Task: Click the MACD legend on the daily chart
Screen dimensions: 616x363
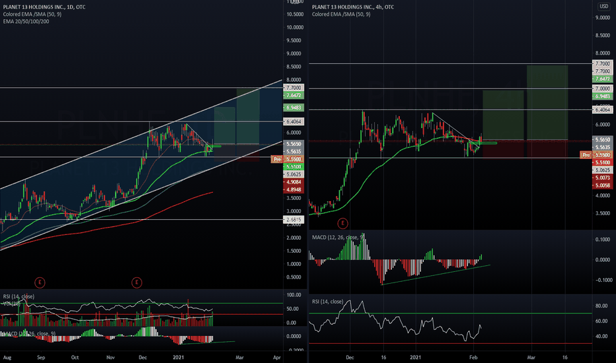Action: point(28,333)
